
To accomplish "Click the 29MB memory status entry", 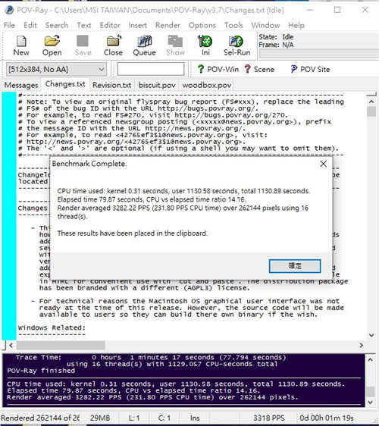I will 100,418.
